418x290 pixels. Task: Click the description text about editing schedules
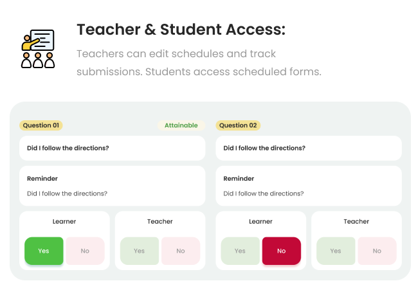click(x=198, y=62)
